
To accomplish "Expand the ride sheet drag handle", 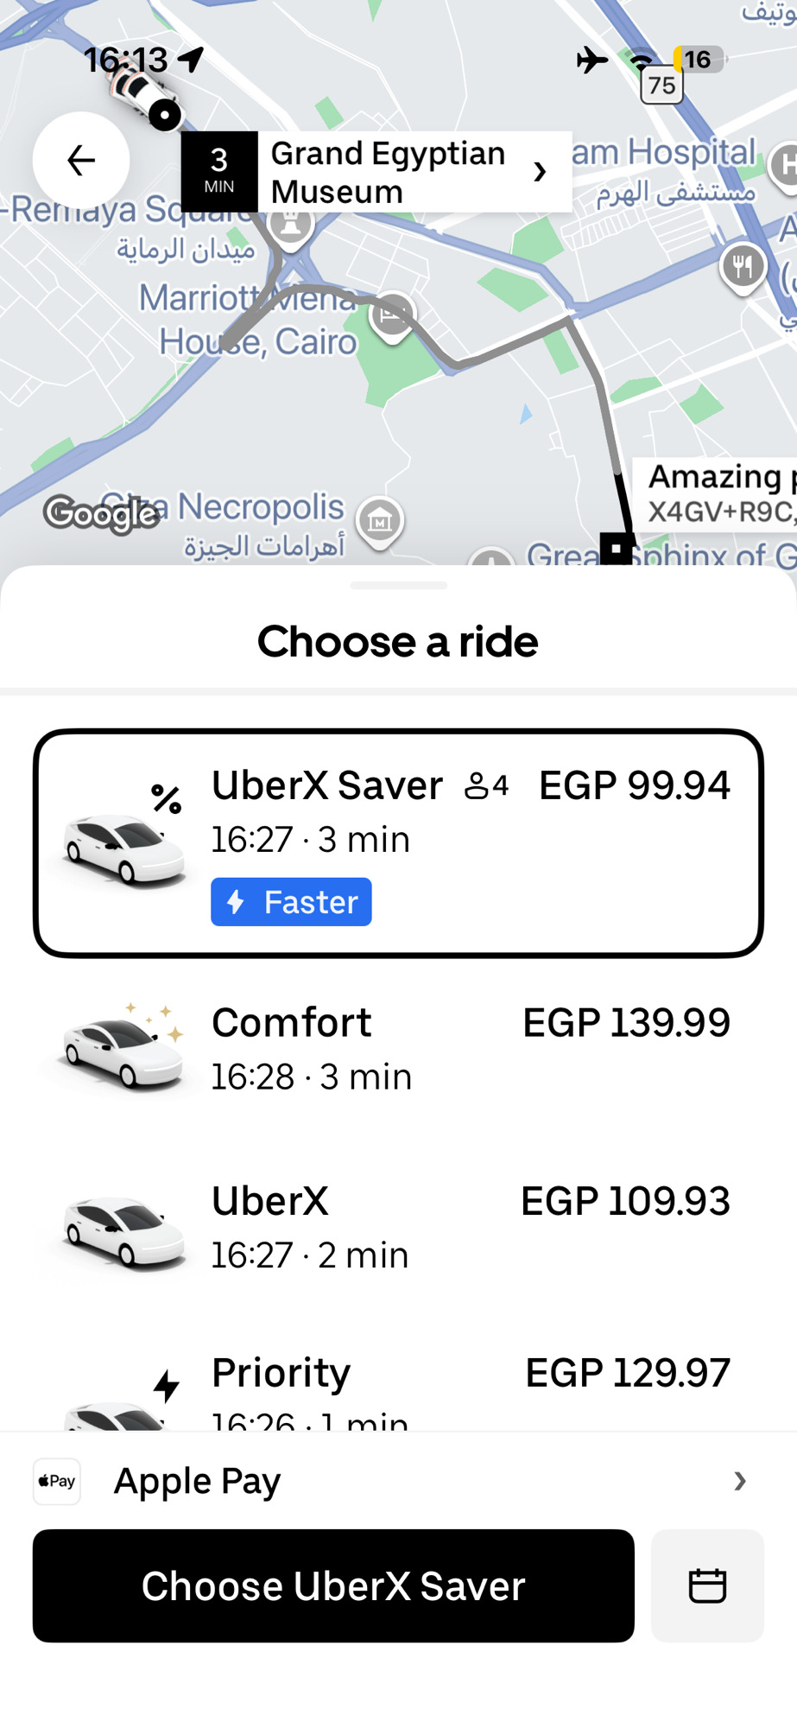I will 398,586.
